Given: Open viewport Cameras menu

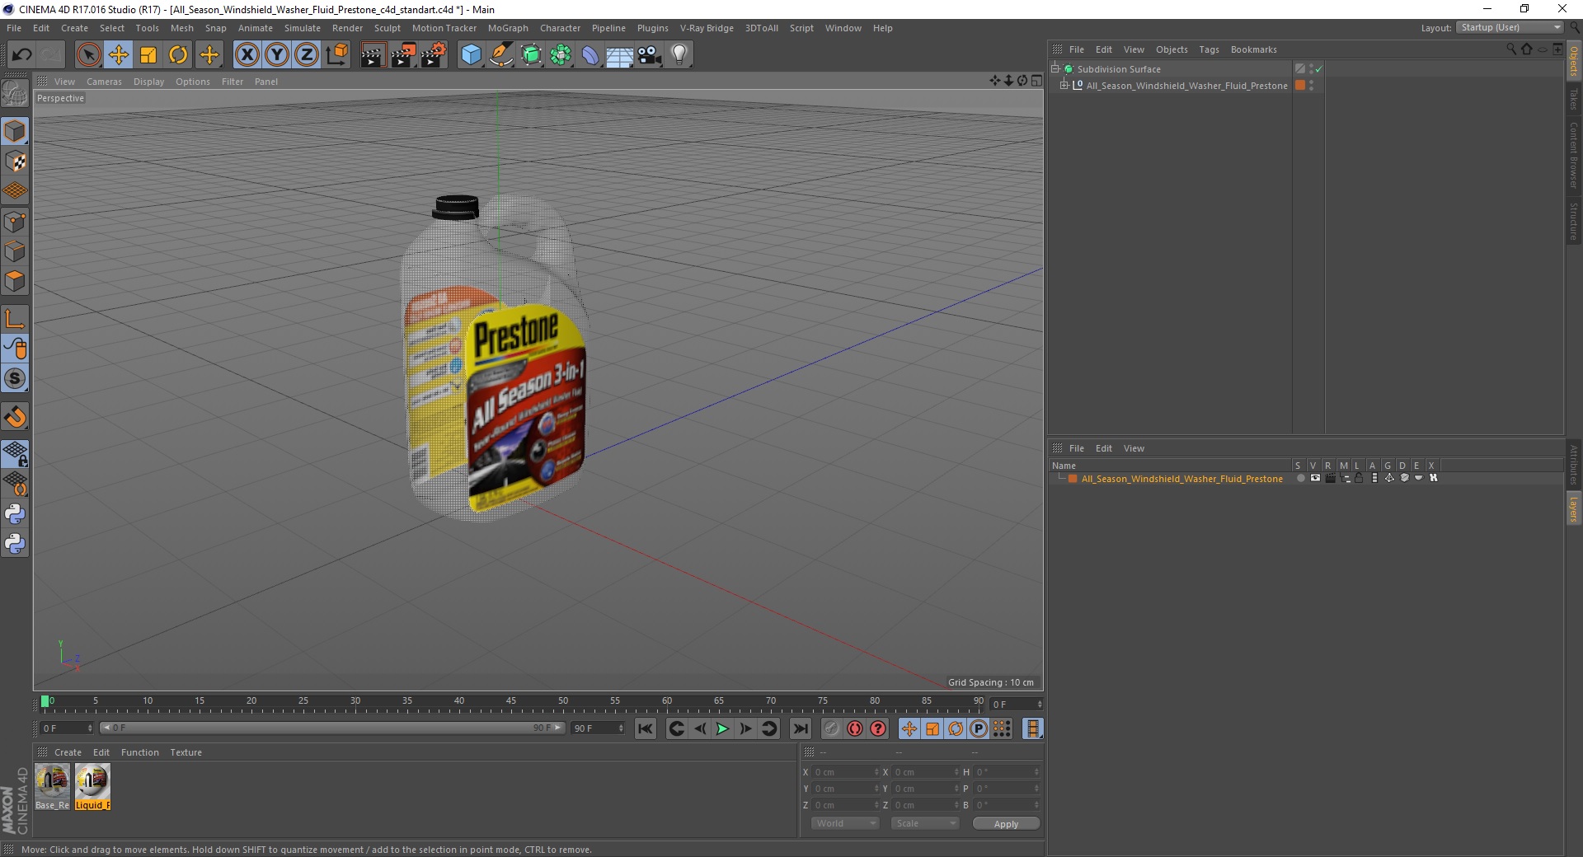Looking at the screenshot, I should click(x=104, y=82).
